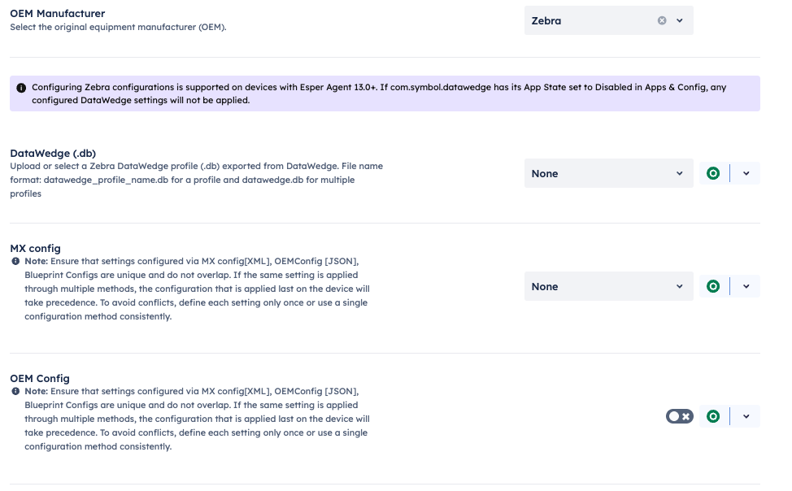Viewport: 792px width, 491px height.
Task: Click the green status icon for OEM Config
Action: pyautogui.click(x=713, y=416)
